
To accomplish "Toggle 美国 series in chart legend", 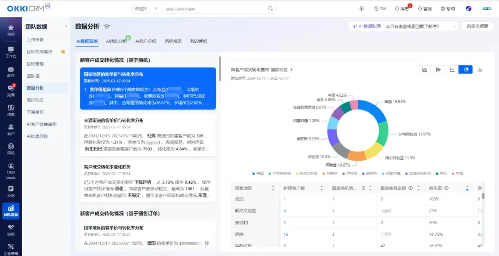I will (x=259, y=173).
